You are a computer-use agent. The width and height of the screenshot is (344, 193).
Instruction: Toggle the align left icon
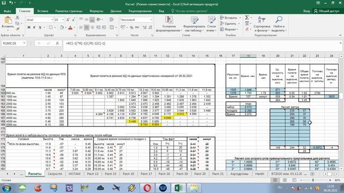81,27
